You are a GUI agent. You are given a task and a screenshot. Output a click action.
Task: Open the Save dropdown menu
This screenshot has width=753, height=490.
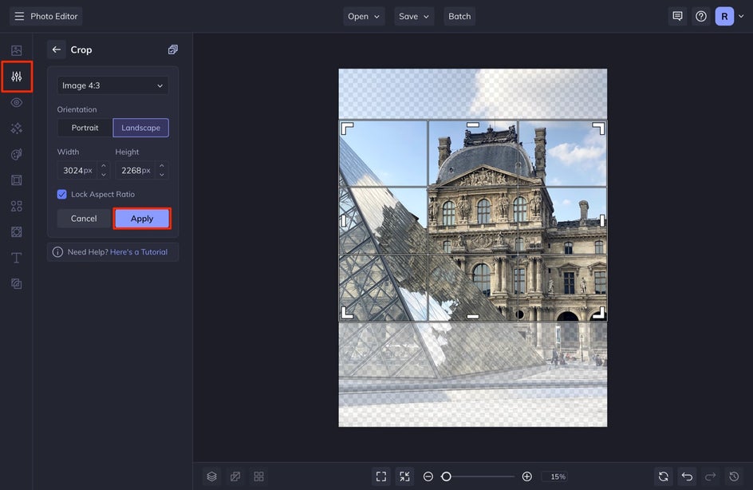[414, 16]
